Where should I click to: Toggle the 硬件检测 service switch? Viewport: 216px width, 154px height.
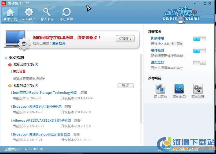[x=200, y=51]
